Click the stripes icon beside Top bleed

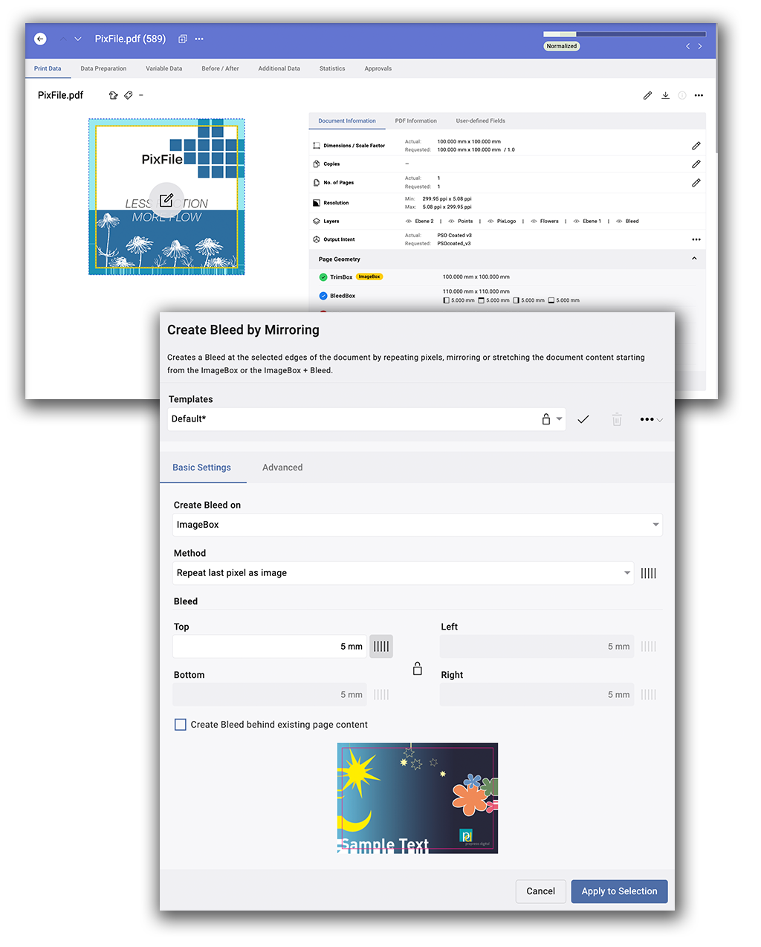point(381,647)
